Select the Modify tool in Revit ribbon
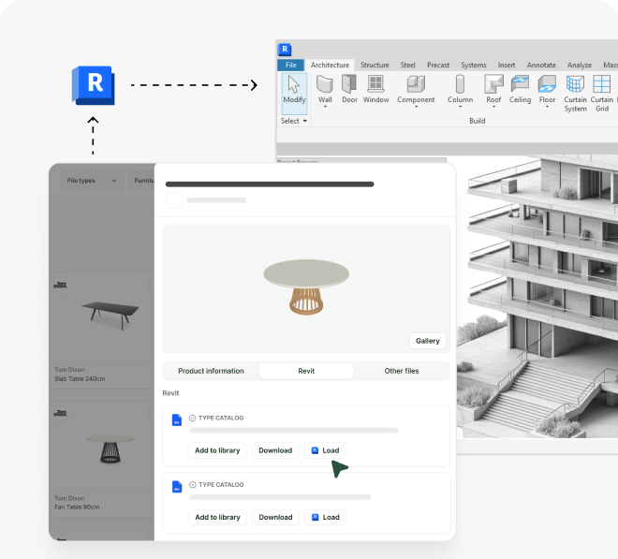 tap(294, 94)
